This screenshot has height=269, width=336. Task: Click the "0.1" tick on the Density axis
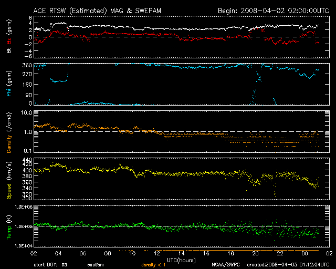(28, 151)
